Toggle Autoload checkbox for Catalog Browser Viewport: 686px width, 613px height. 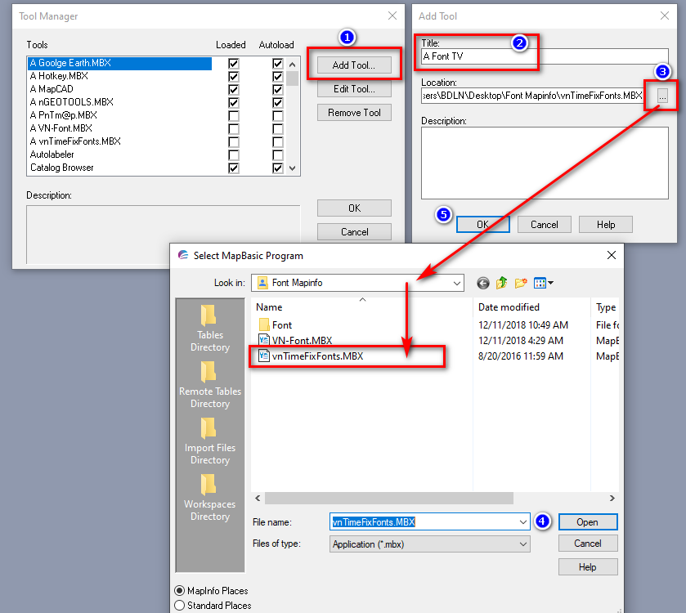[277, 168]
